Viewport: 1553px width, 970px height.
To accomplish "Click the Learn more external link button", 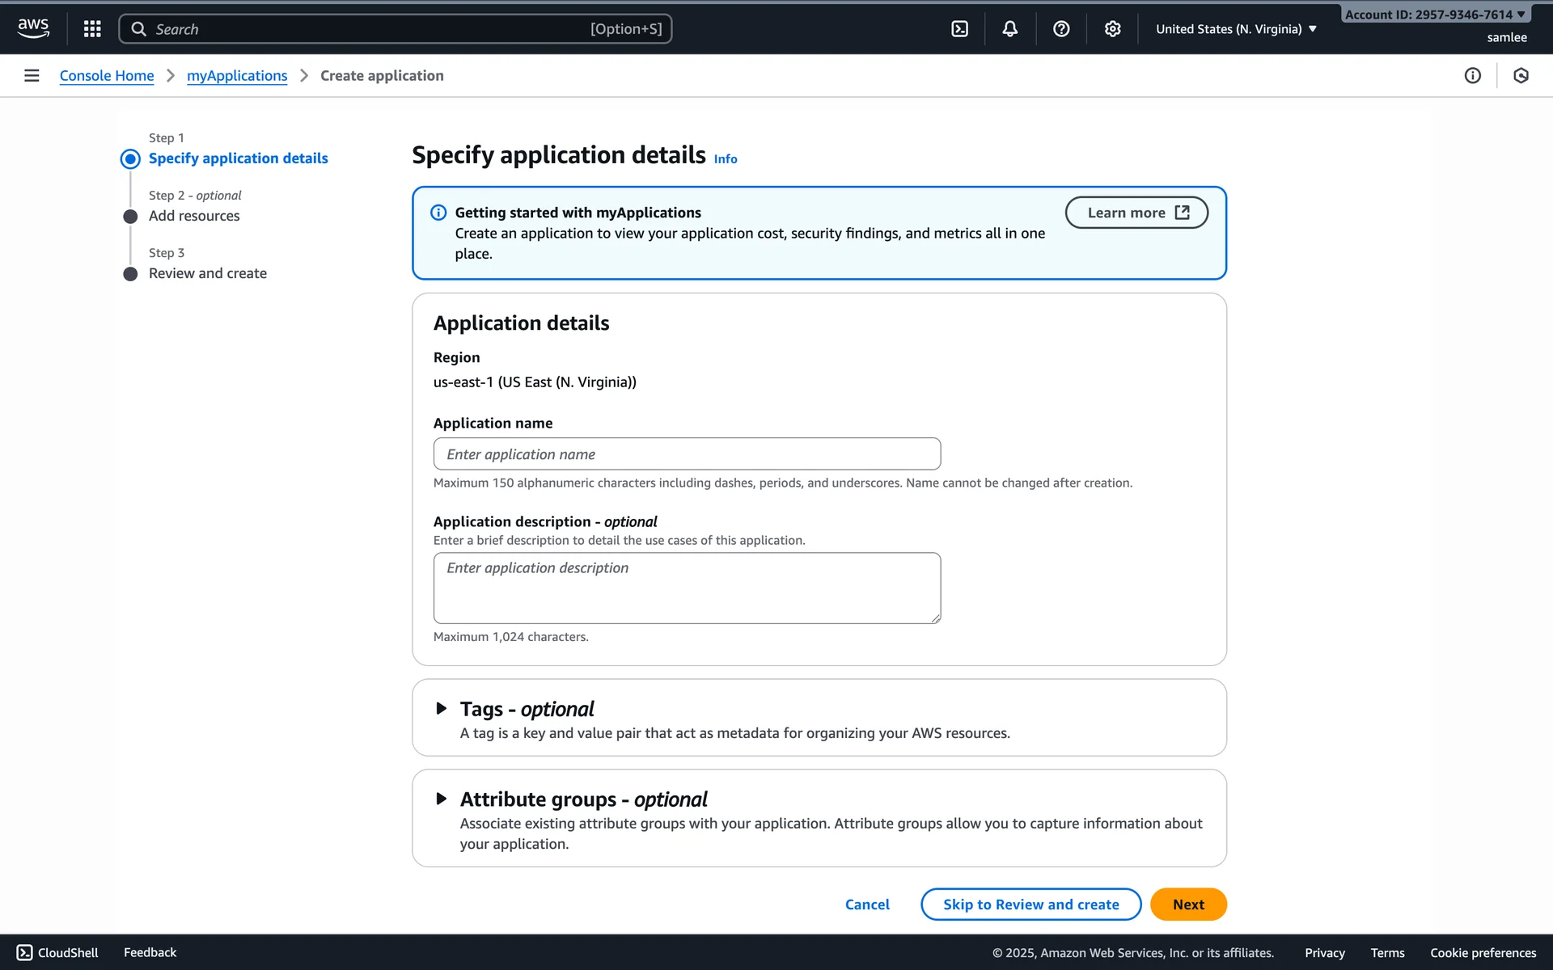I will click(x=1136, y=213).
